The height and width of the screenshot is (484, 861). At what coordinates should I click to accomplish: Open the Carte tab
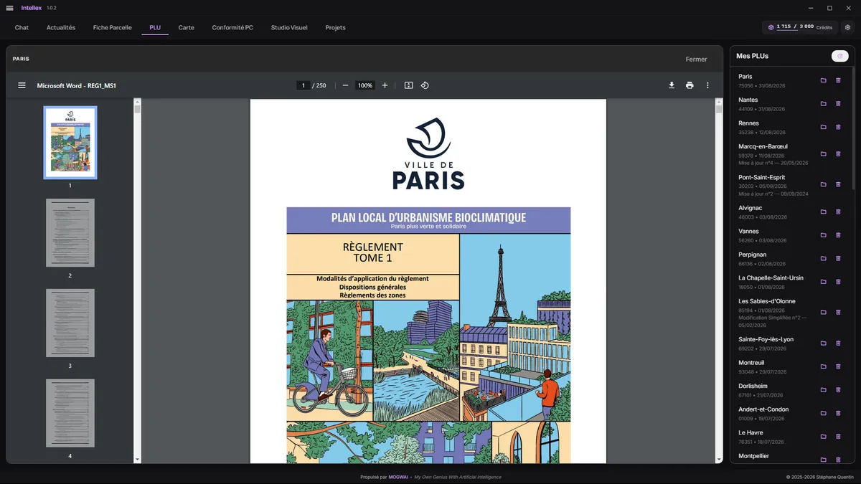(187, 27)
